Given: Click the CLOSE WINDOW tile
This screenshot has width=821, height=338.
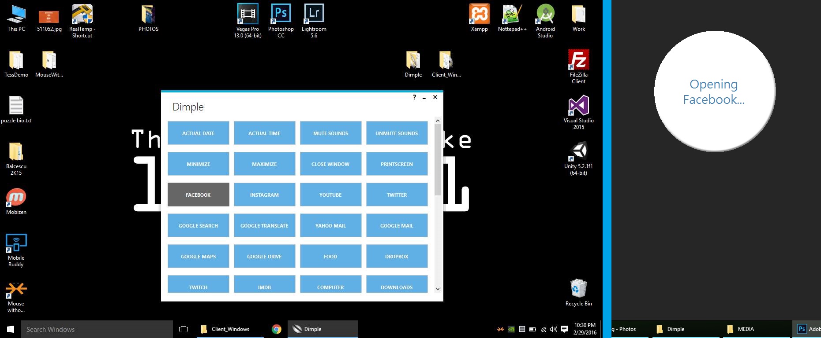Looking at the screenshot, I should [330, 164].
